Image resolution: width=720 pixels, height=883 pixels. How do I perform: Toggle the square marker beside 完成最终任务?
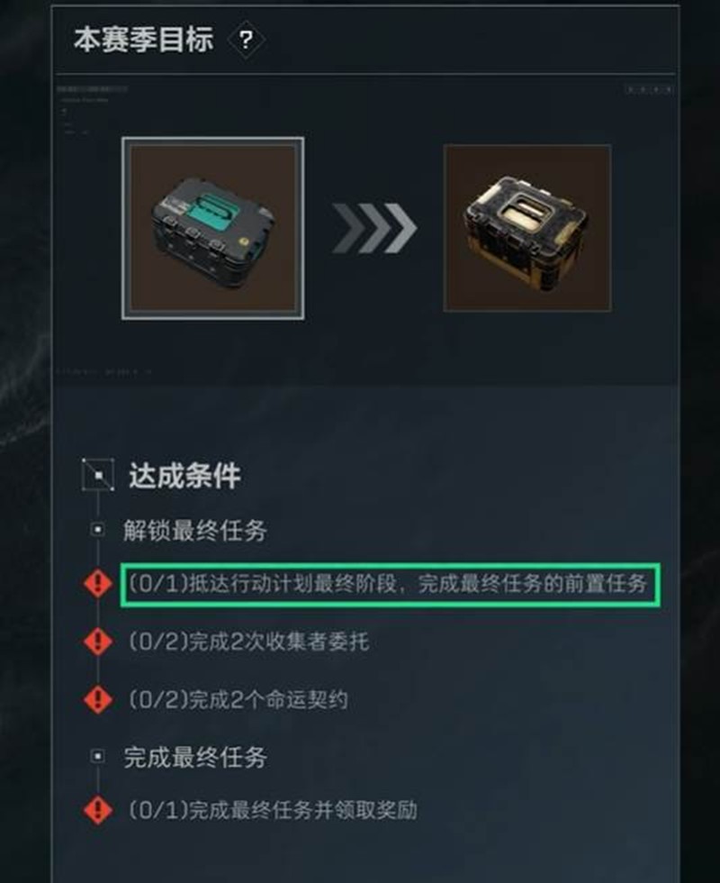98,756
